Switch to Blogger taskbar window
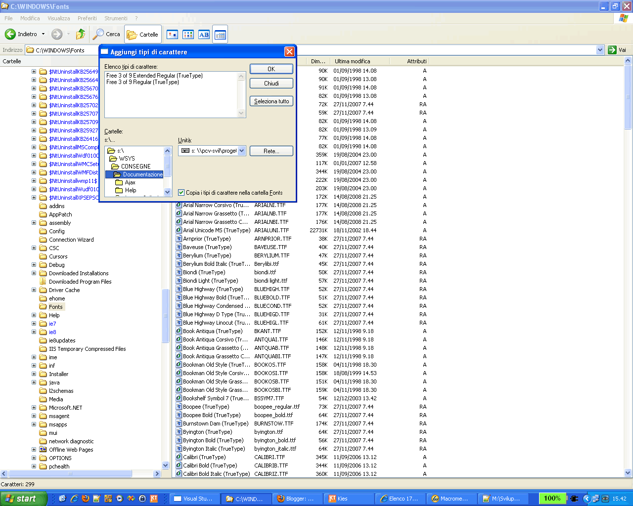633x506 pixels. (x=297, y=499)
